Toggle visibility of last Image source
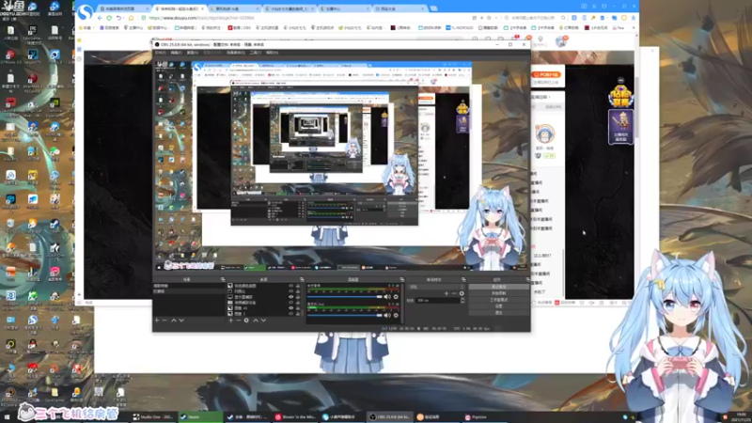 click(290, 314)
